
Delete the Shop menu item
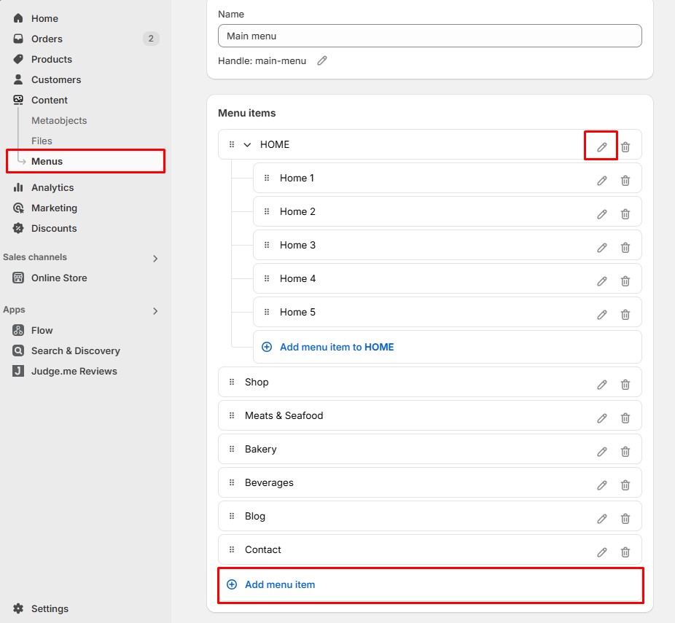(625, 383)
